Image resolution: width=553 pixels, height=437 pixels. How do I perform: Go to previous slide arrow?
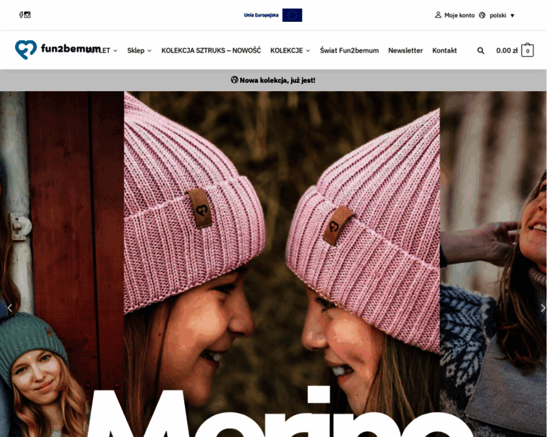click(x=9, y=308)
